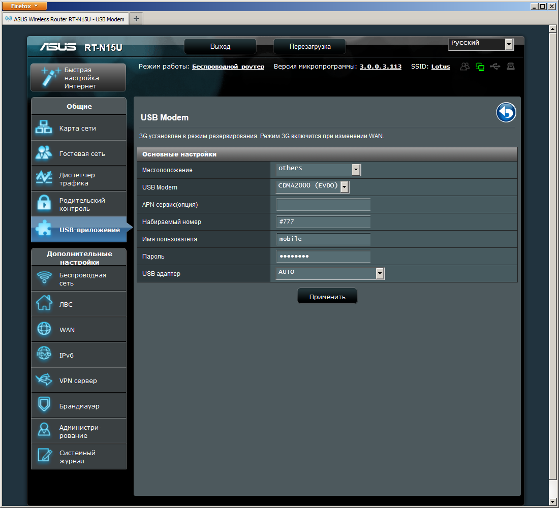Click the USB Modem page title
Image resolution: width=559 pixels, height=508 pixels.
coord(164,118)
